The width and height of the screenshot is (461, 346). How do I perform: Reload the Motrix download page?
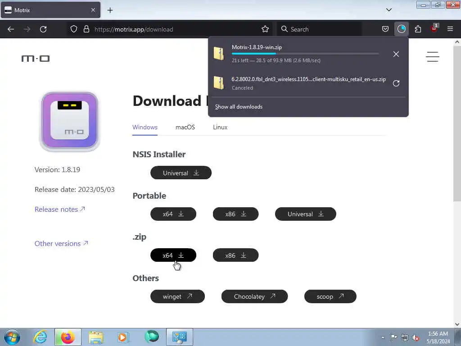[x=43, y=29]
